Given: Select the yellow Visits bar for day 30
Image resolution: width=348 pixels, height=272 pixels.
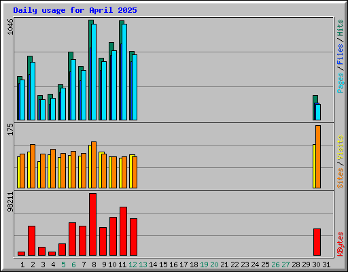Looking at the screenshot, I should [x=314, y=166].
